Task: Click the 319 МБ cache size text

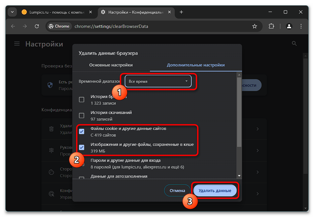Action: (x=98, y=151)
